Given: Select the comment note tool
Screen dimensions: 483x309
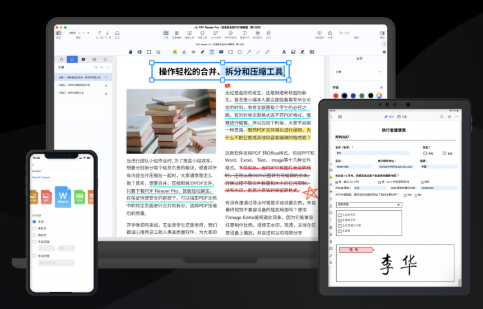Looking at the screenshot, I should click(221, 52).
